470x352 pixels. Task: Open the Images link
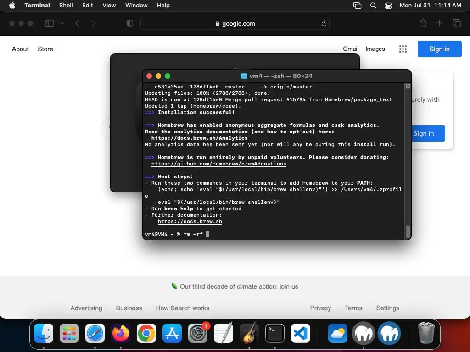(x=375, y=49)
